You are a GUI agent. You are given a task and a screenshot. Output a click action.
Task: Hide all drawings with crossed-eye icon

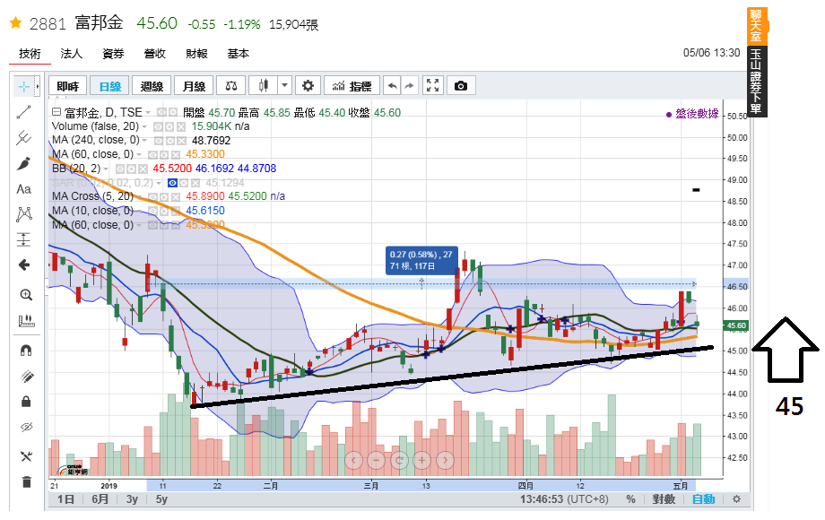pos(26,428)
